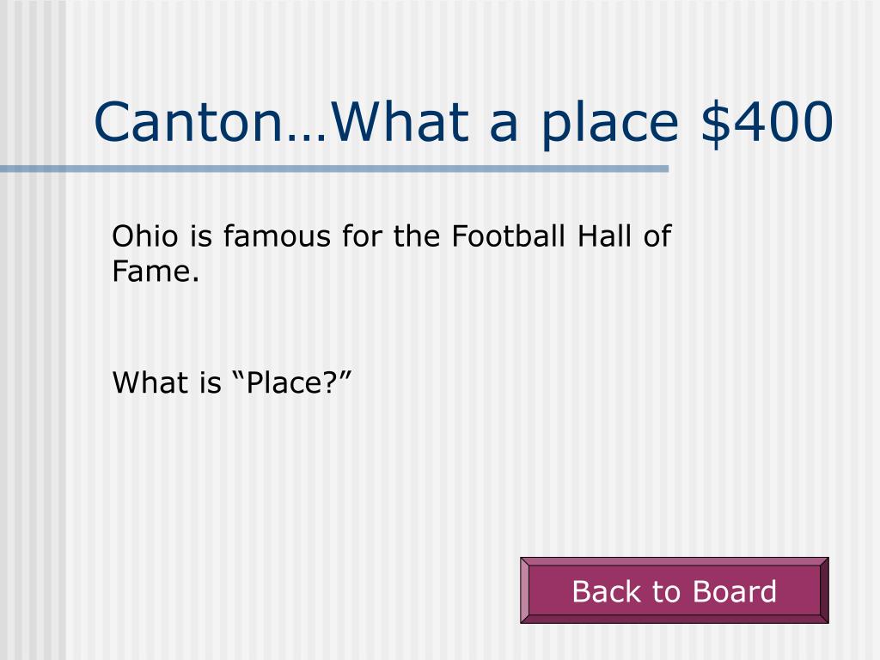
Task: Click the Back to Board button
Action: pos(674,590)
